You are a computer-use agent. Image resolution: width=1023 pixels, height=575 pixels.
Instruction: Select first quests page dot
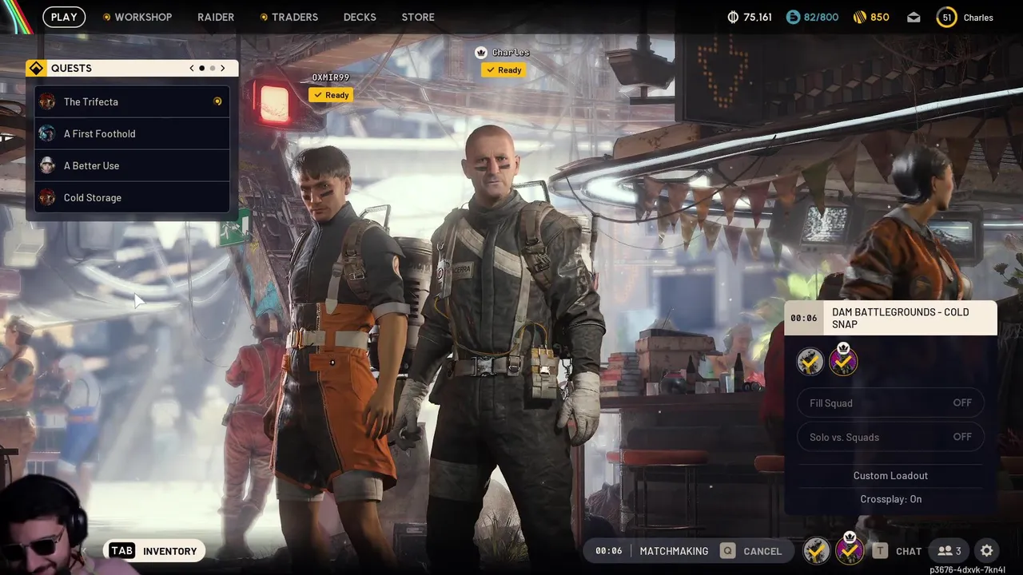[202, 68]
